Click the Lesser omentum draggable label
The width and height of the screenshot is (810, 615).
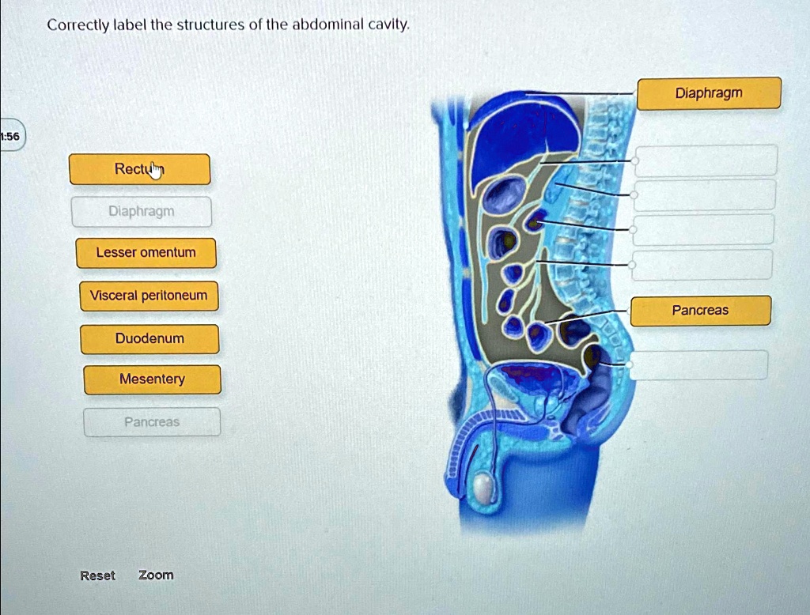point(146,253)
